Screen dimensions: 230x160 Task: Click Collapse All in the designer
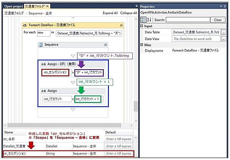tap(128, 13)
